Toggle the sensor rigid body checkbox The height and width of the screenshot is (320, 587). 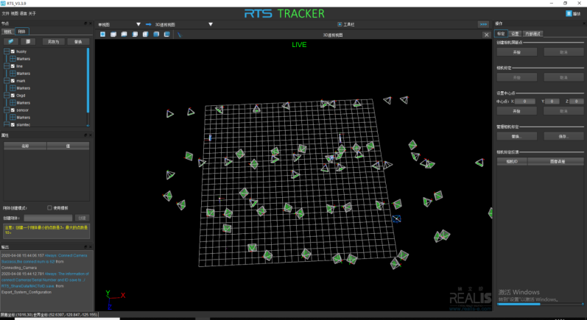pyautogui.click(x=13, y=110)
